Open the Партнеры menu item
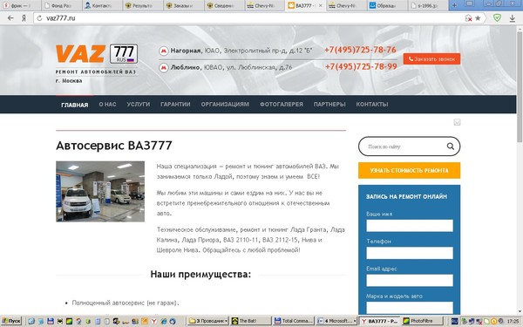The image size is (523, 327). [329, 105]
